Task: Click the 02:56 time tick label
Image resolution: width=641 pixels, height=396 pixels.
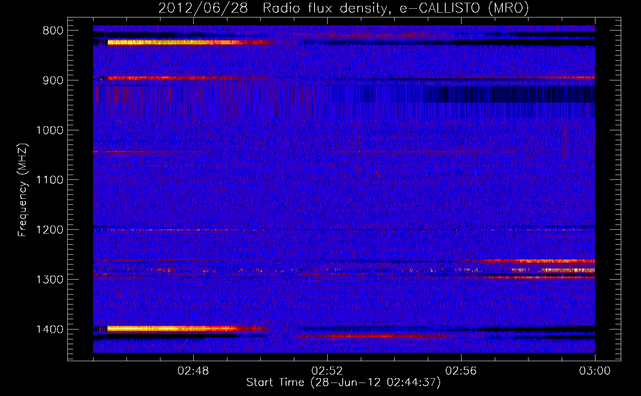Action: pyautogui.click(x=461, y=371)
